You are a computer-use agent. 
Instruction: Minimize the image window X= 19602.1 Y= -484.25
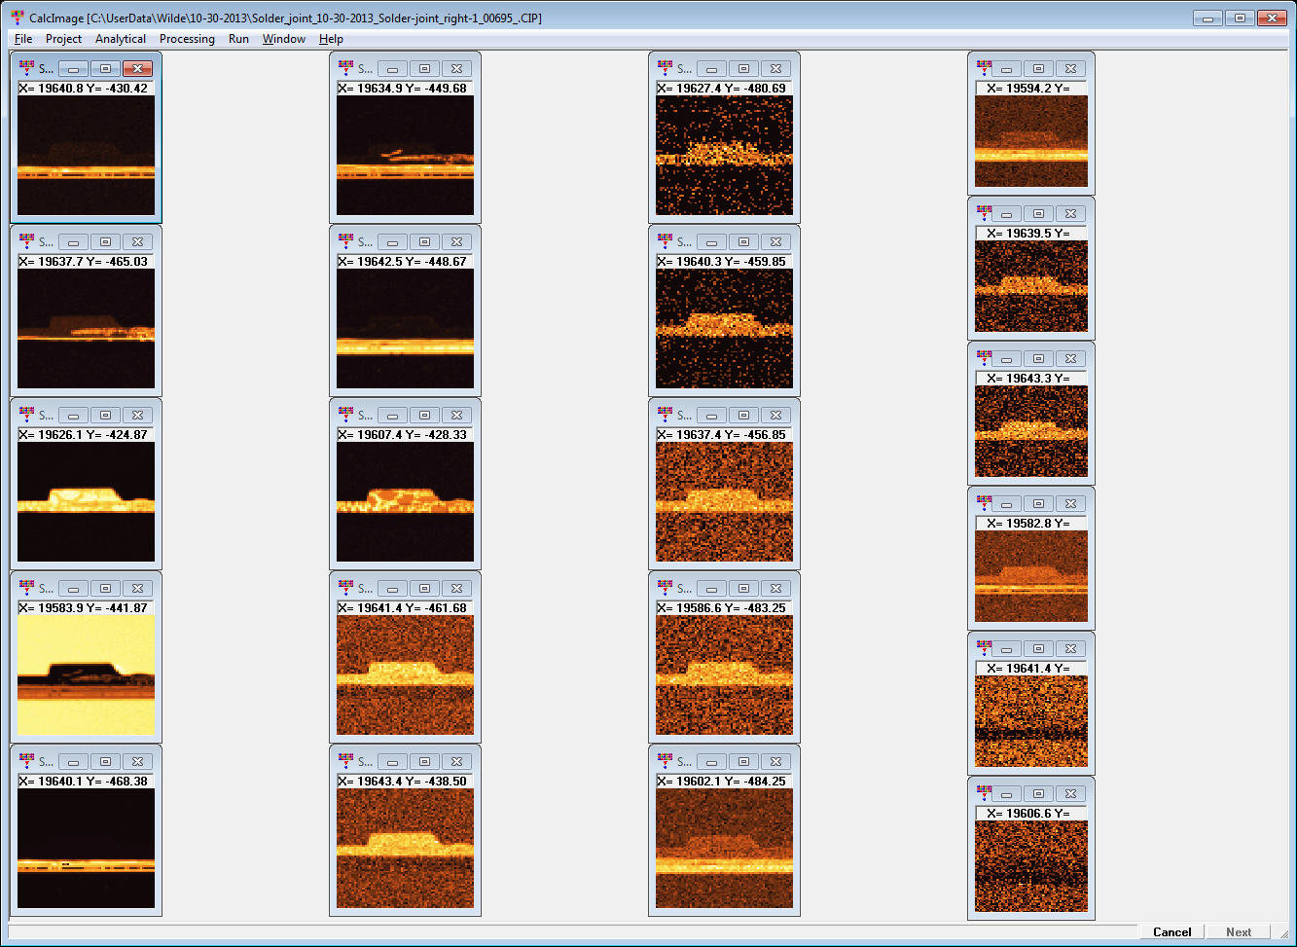coord(711,761)
